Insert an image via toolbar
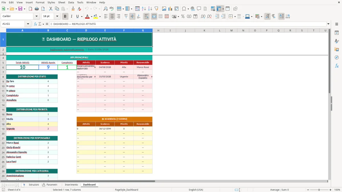 tap(164, 9)
